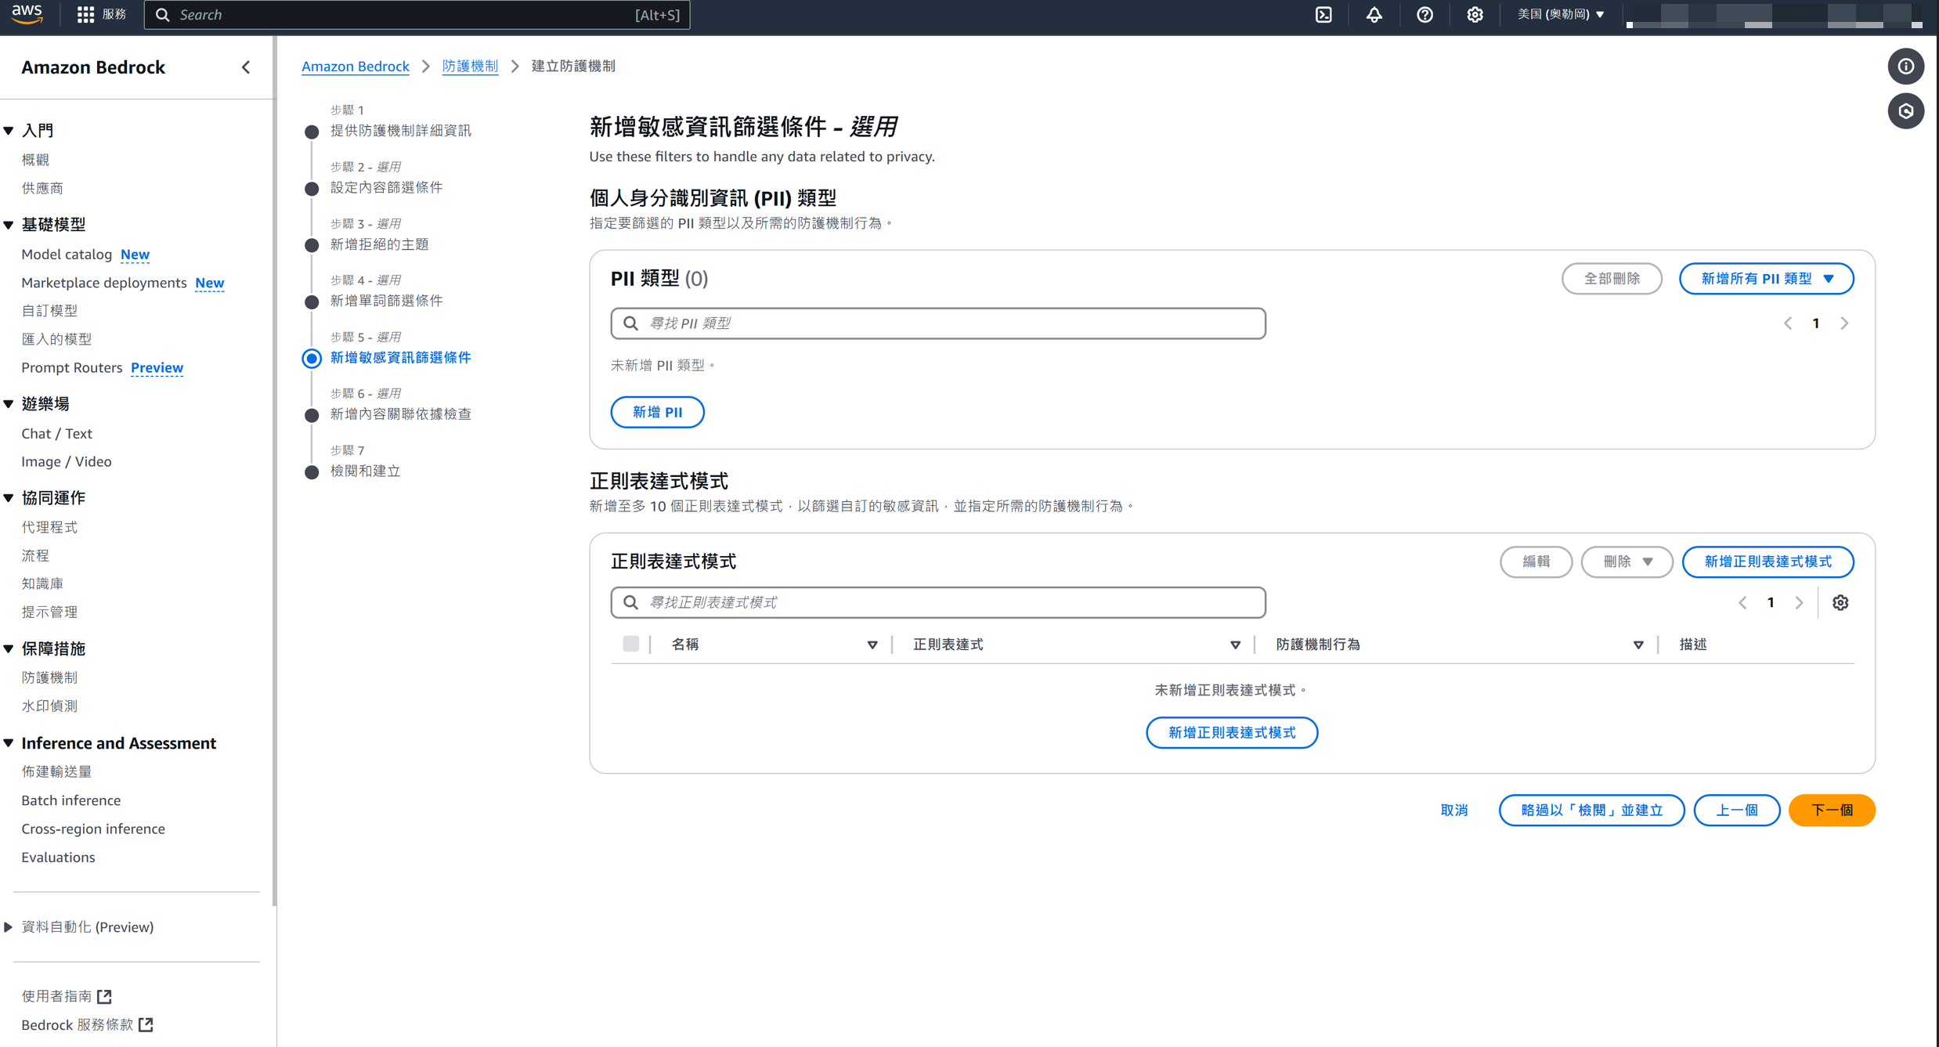1939x1047 pixels.
Task: Click the 新增 PII button
Action: [x=657, y=412]
